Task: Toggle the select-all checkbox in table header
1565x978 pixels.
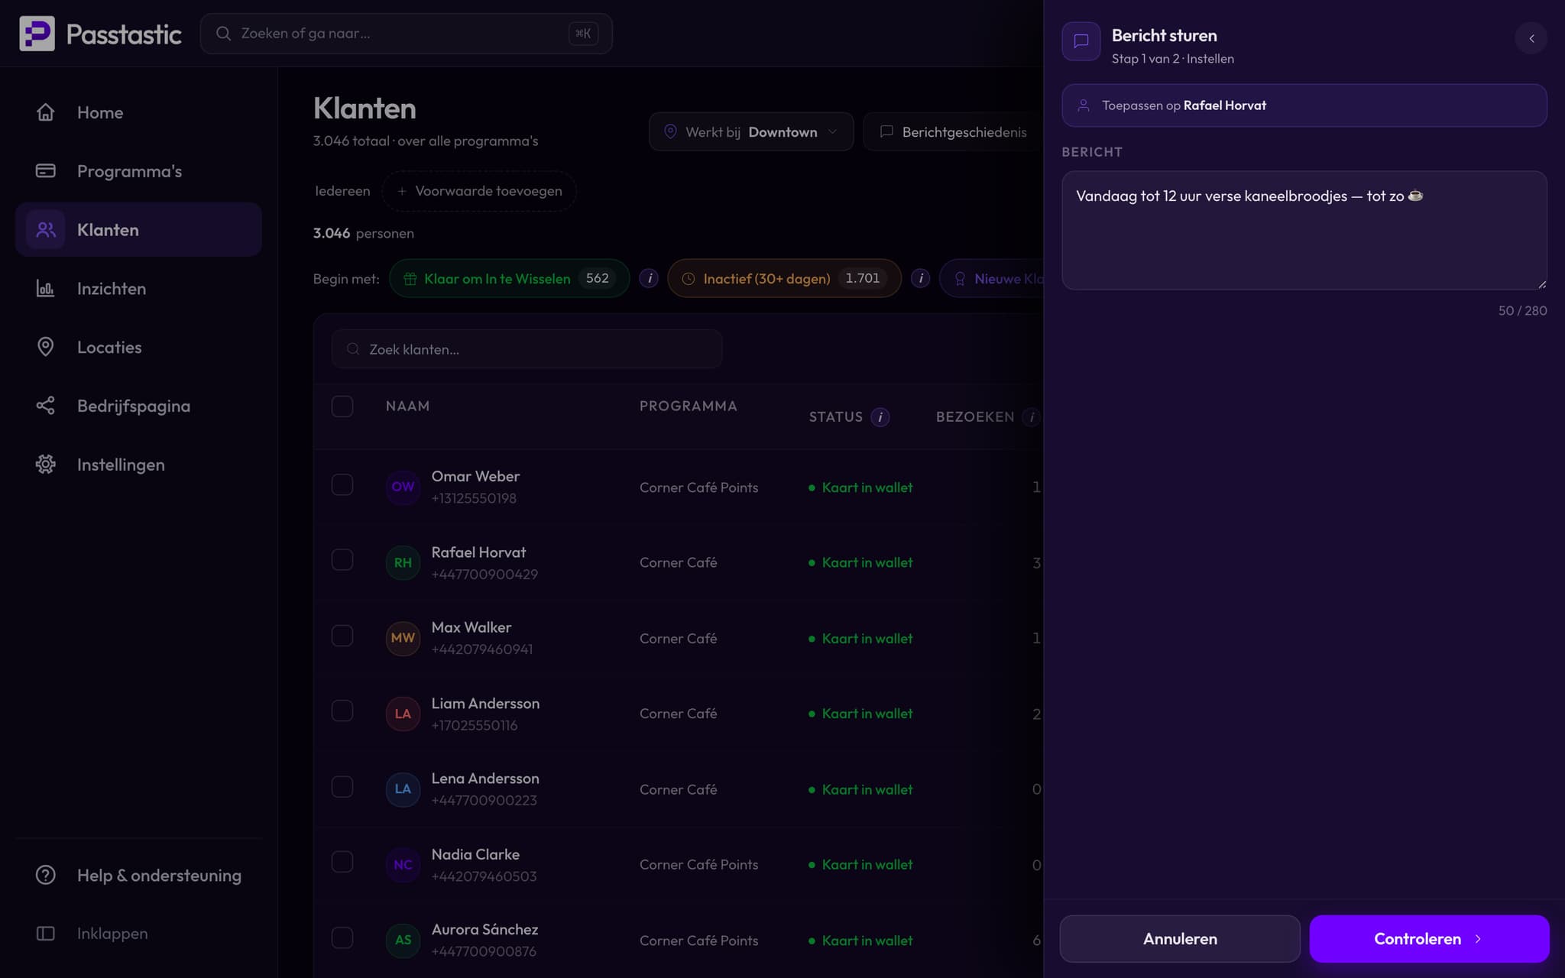Action: pos(342,406)
